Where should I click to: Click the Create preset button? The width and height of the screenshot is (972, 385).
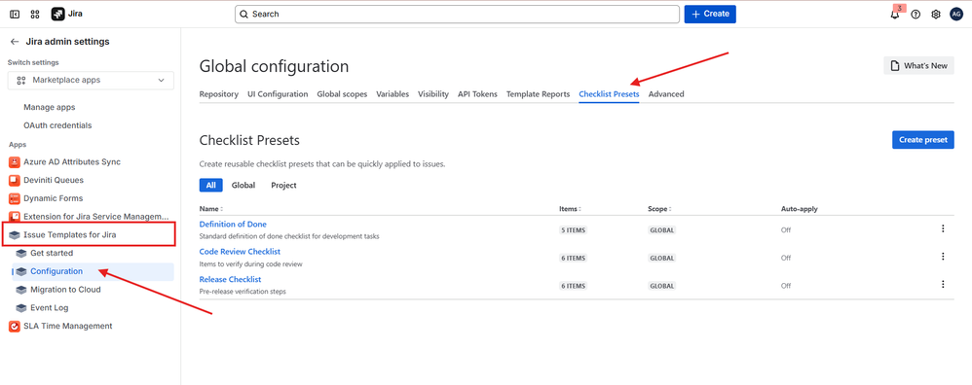(x=923, y=140)
